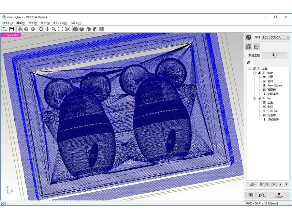
Task: Select 切削条件 under the fine process
Action: point(273,119)
